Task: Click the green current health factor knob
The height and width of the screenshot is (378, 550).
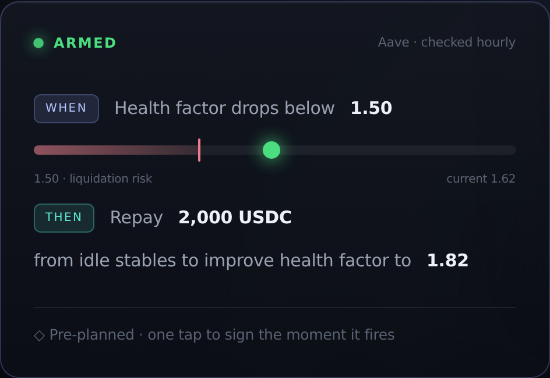Action: point(272,150)
